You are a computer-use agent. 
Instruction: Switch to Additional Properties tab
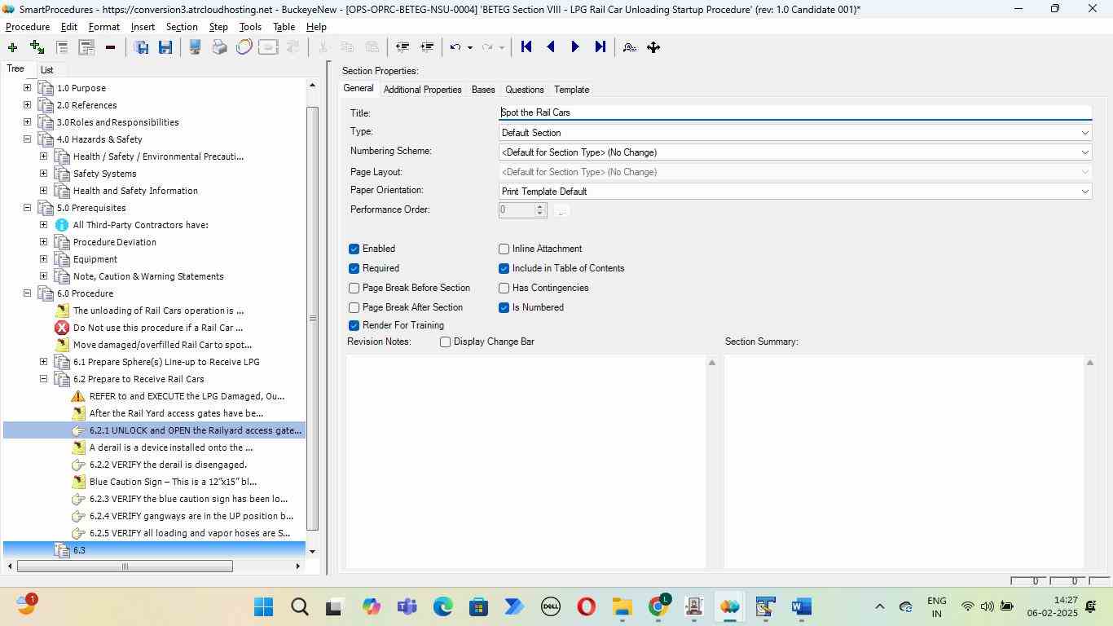pyautogui.click(x=422, y=90)
